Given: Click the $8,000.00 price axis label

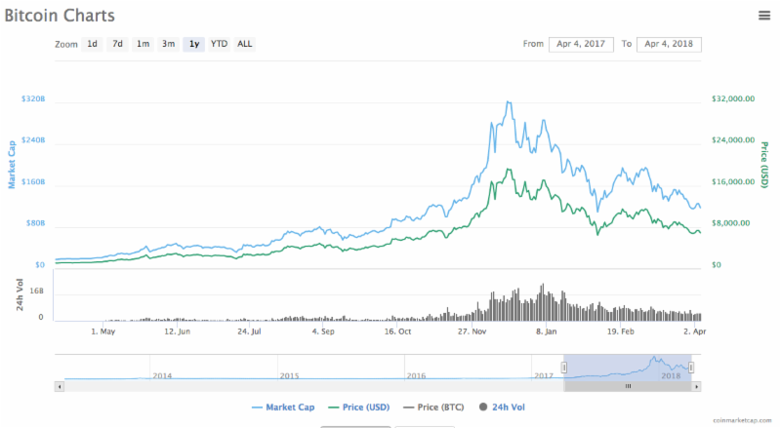Looking at the screenshot, I should (730, 223).
